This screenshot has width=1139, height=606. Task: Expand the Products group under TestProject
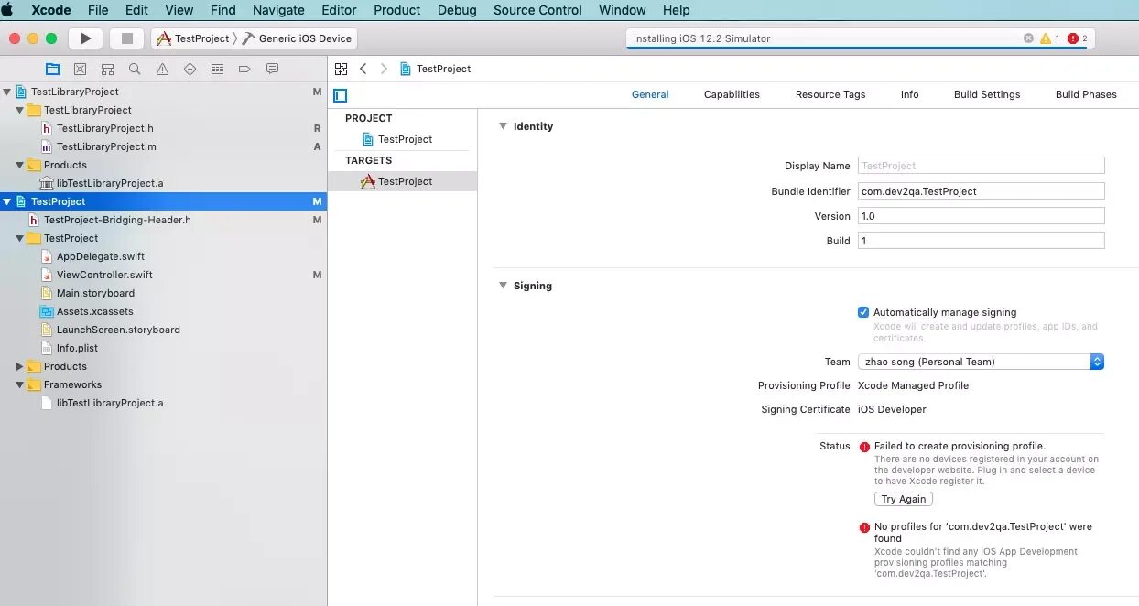(20, 366)
